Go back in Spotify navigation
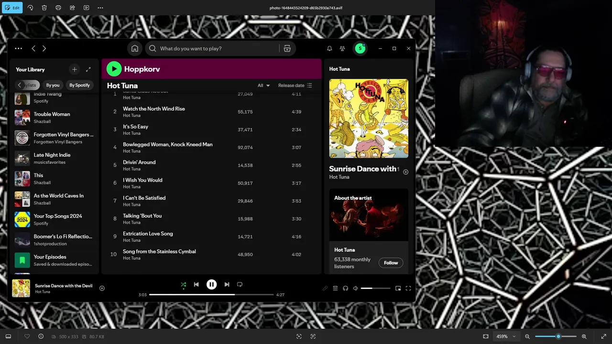The height and width of the screenshot is (344, 612). (x=33, y=48)
